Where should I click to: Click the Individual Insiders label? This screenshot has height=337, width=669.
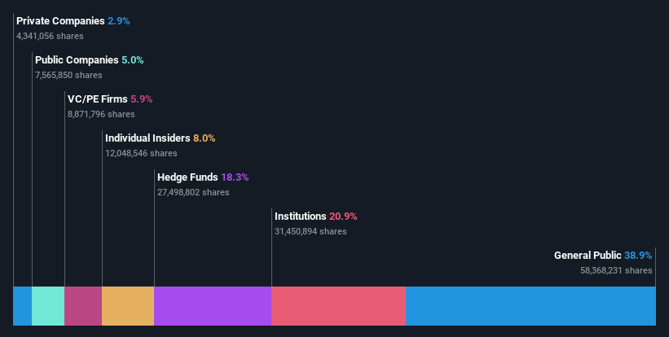147,138
